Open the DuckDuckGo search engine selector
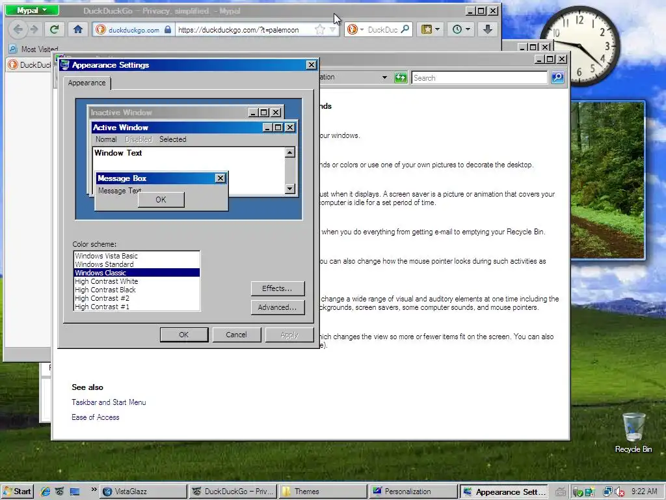Screen dimensions: 666x500 click(x=355, y=29)
